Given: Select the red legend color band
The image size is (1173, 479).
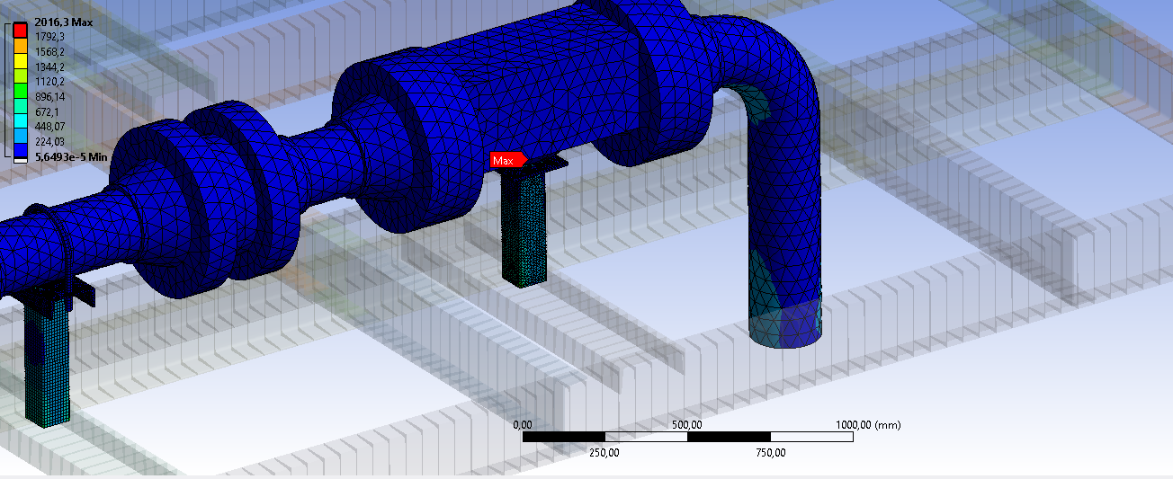Looking at the screenshot, I should pyautogui.click(x=21, y=29).
